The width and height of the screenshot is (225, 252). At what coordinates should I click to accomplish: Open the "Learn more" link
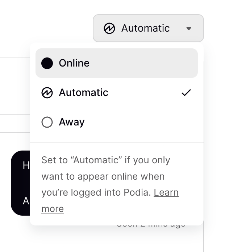(166, 193)
